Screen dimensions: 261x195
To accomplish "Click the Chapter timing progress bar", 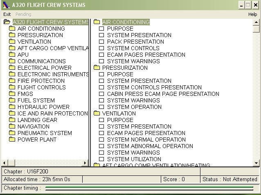I will point(149,188).
